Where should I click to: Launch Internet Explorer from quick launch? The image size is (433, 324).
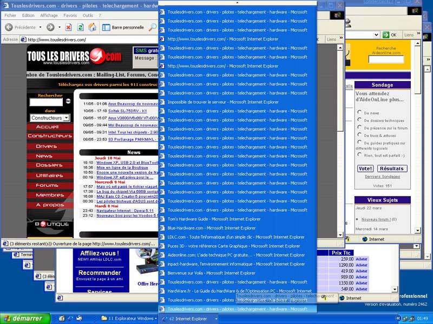click(70, 319)
